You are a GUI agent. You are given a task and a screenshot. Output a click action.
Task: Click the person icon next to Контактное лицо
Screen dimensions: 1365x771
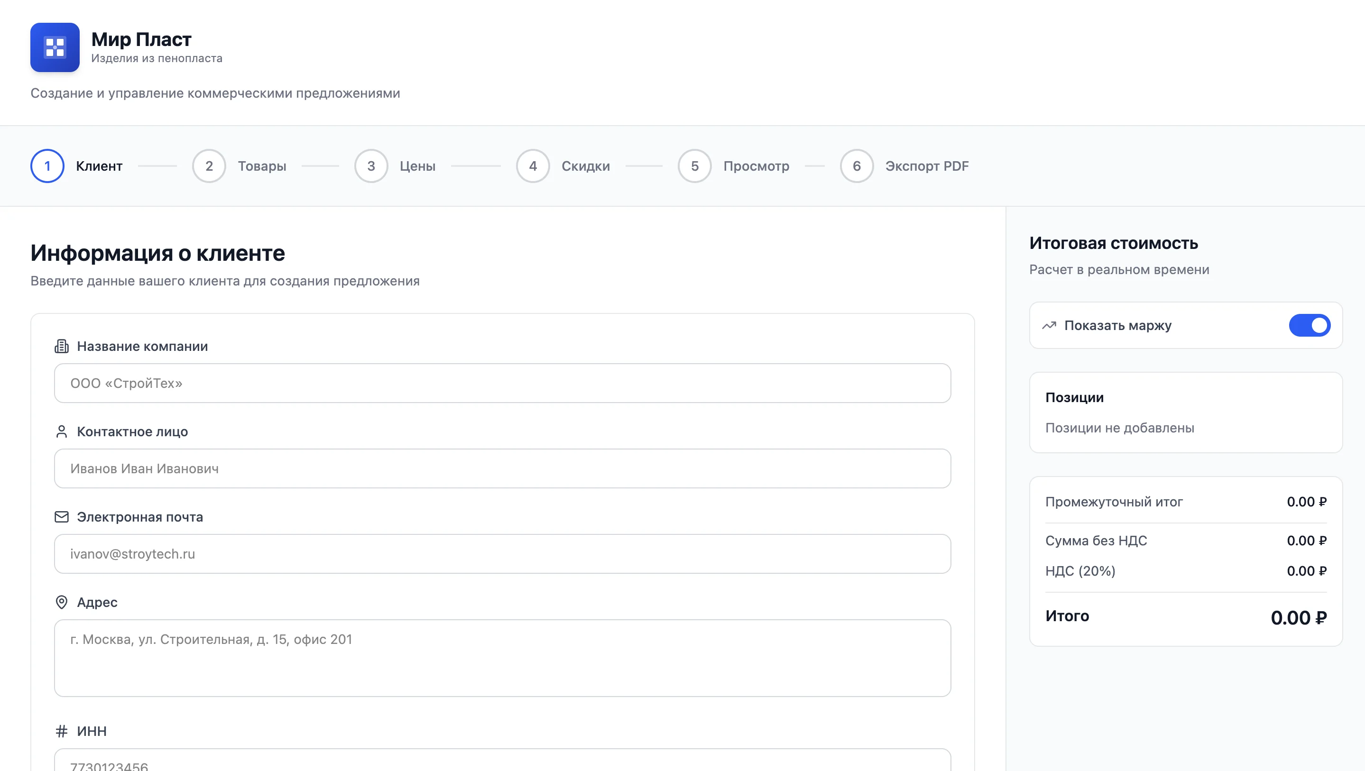pyautogui.click(x=62, y=431)
